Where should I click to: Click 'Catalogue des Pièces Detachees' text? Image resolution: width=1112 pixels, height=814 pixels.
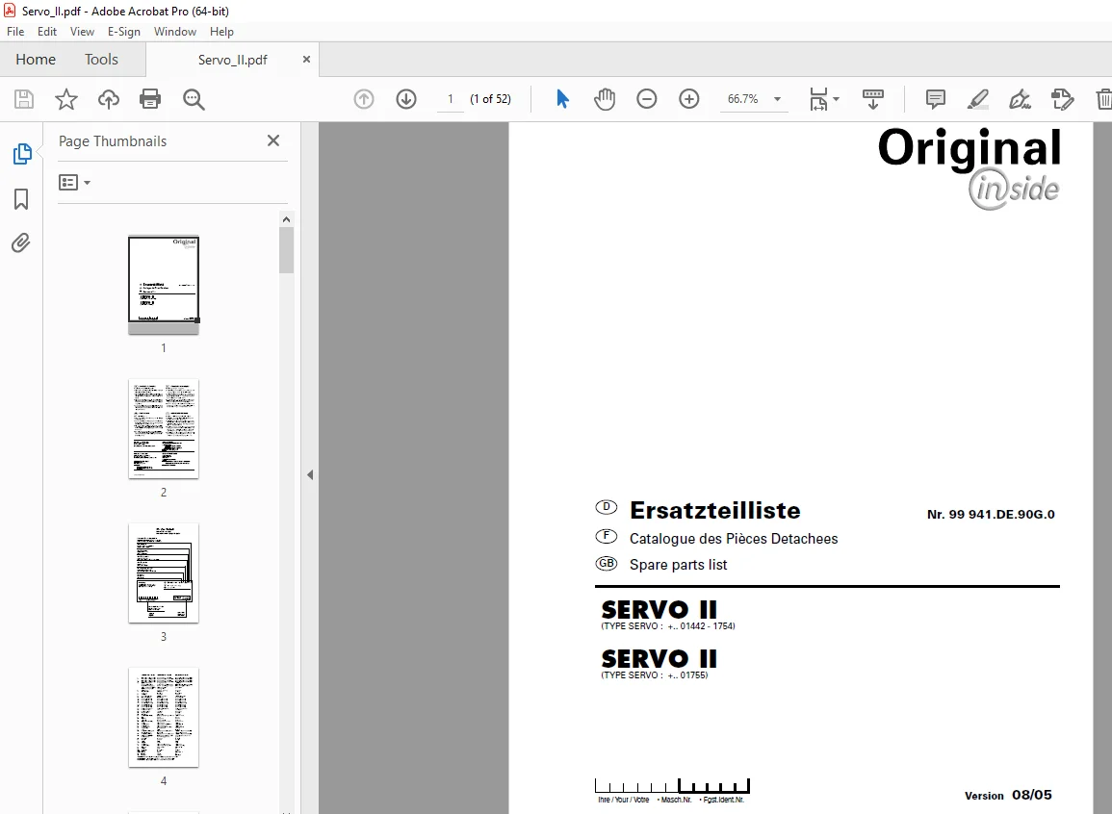click(734, 539)
